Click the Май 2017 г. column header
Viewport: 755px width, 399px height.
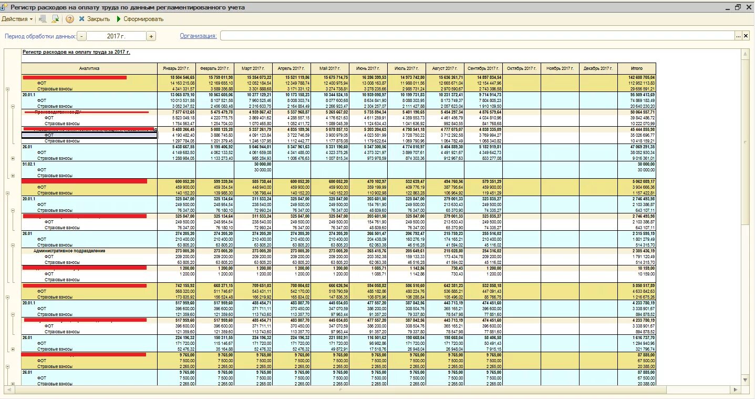(330, 68)
